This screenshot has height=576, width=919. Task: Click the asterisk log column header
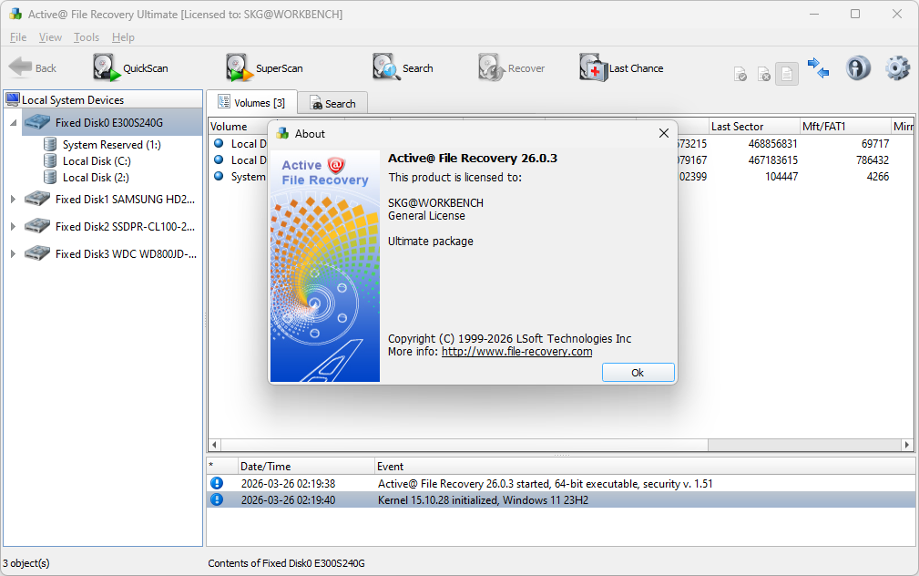tap(223, 467)
